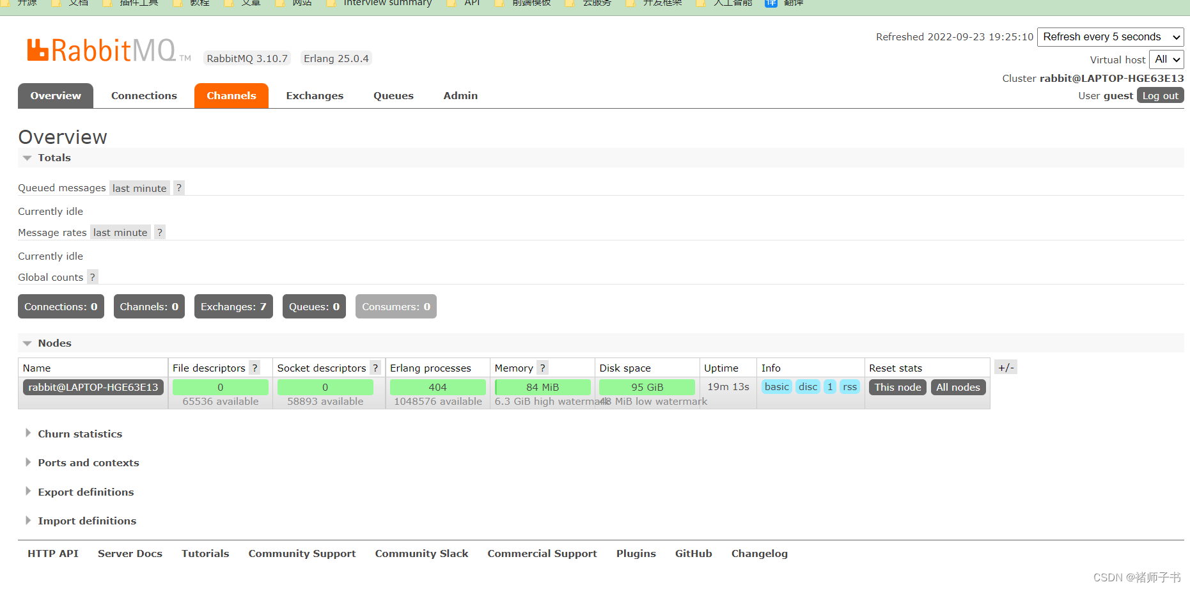Click the Socket descriptors usage bar
The height and width of the screenshot is (589, 1190).
coord(325,387)
